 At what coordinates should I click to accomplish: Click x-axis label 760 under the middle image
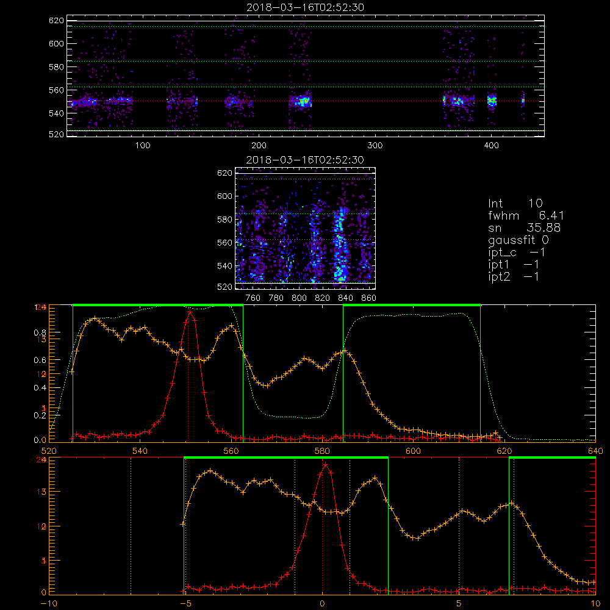[253, 298]
